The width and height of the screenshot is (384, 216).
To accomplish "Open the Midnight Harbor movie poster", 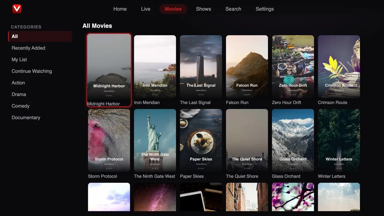I will click(x=109, y=67).
